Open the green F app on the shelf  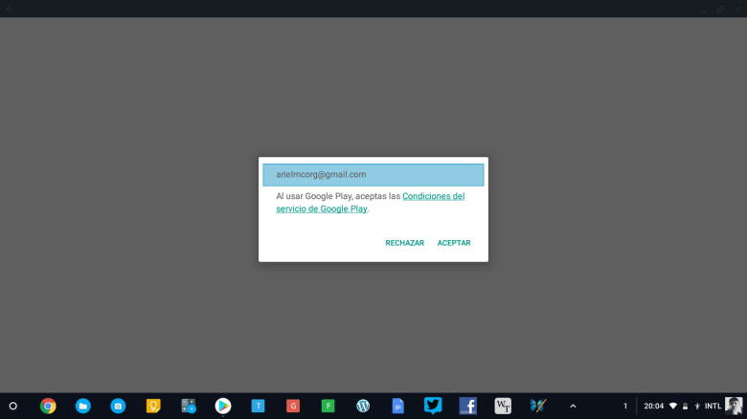[x=328, y=407]
